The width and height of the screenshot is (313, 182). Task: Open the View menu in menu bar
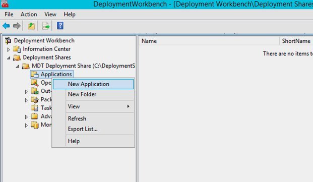click(x=50, y=14)
